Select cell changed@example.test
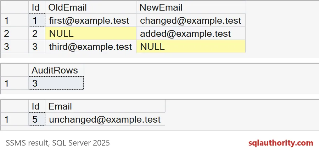 click(191, 20)
